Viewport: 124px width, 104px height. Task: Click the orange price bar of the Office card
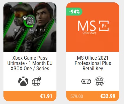(x=93, y=96)
